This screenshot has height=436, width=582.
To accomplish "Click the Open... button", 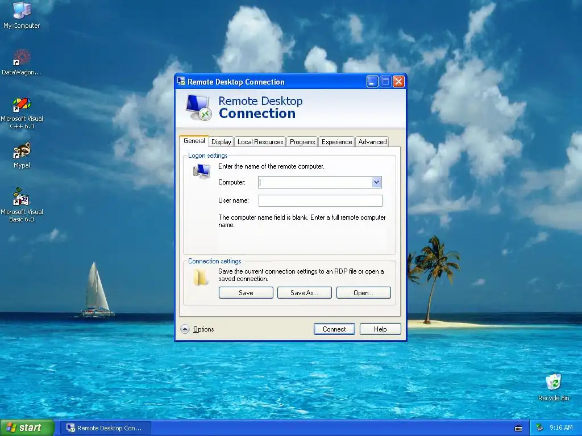I will (x=363, y=292).
